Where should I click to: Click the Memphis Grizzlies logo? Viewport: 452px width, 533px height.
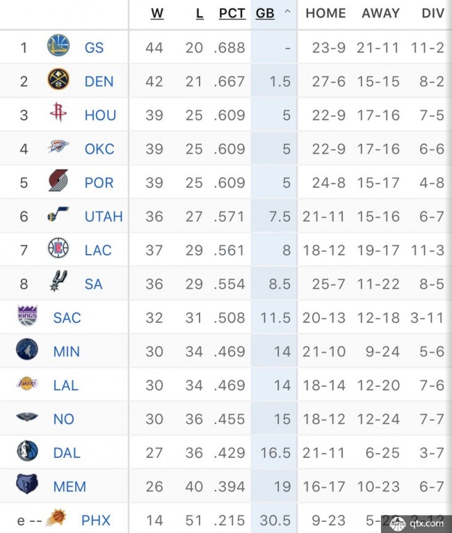[27, 484]
